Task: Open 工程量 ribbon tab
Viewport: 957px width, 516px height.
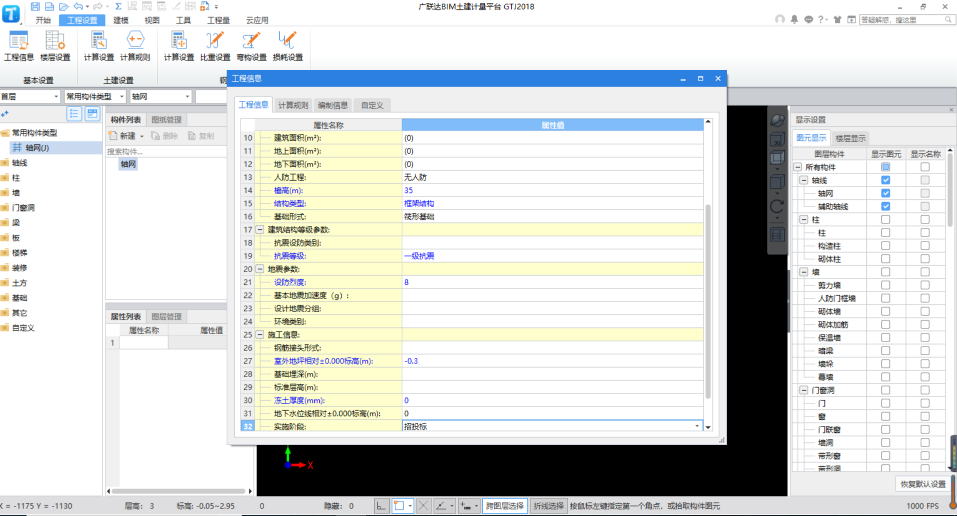Action: tap(219, 20)
